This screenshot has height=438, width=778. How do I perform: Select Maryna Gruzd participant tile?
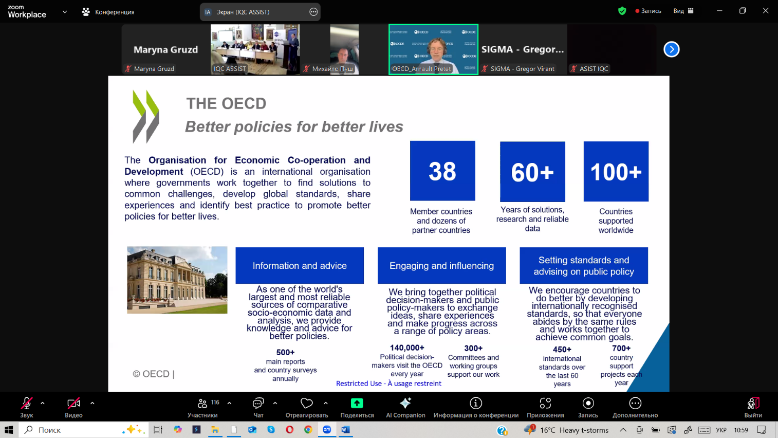click(x=166, y=49)
